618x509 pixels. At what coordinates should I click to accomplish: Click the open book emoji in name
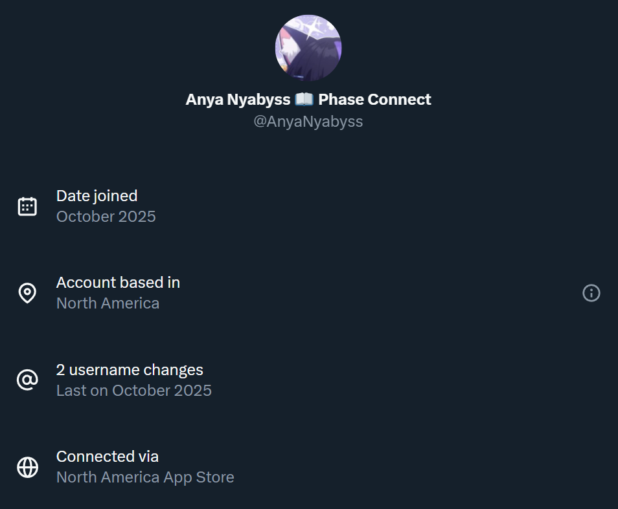(x=304, y=100)
